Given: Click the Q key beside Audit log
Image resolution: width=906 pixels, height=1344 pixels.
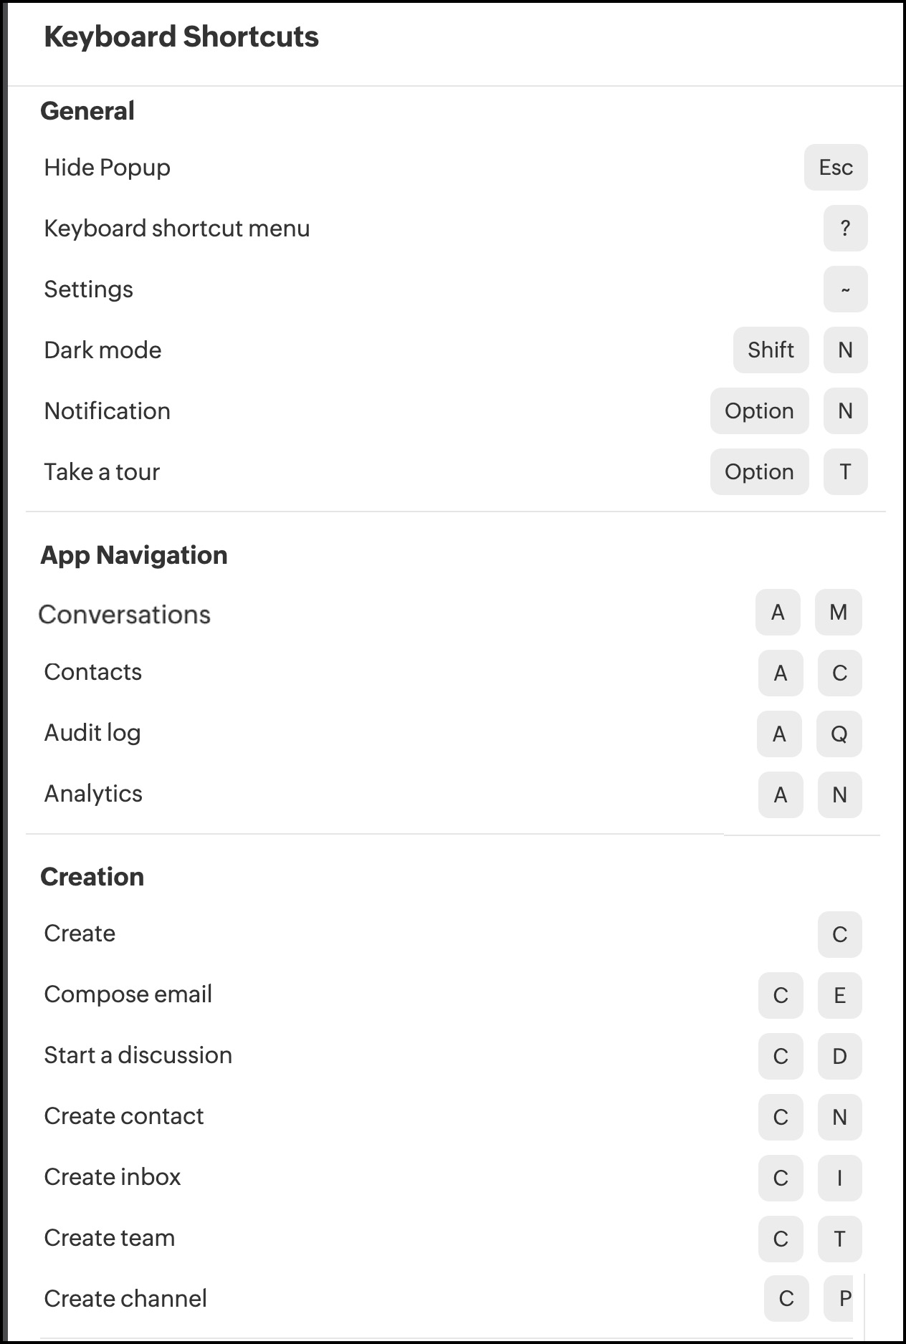Looking at the screenshot, I should pos(839,734).
